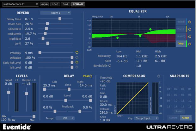Select the Post EQ tab

(x=181, y=36)
